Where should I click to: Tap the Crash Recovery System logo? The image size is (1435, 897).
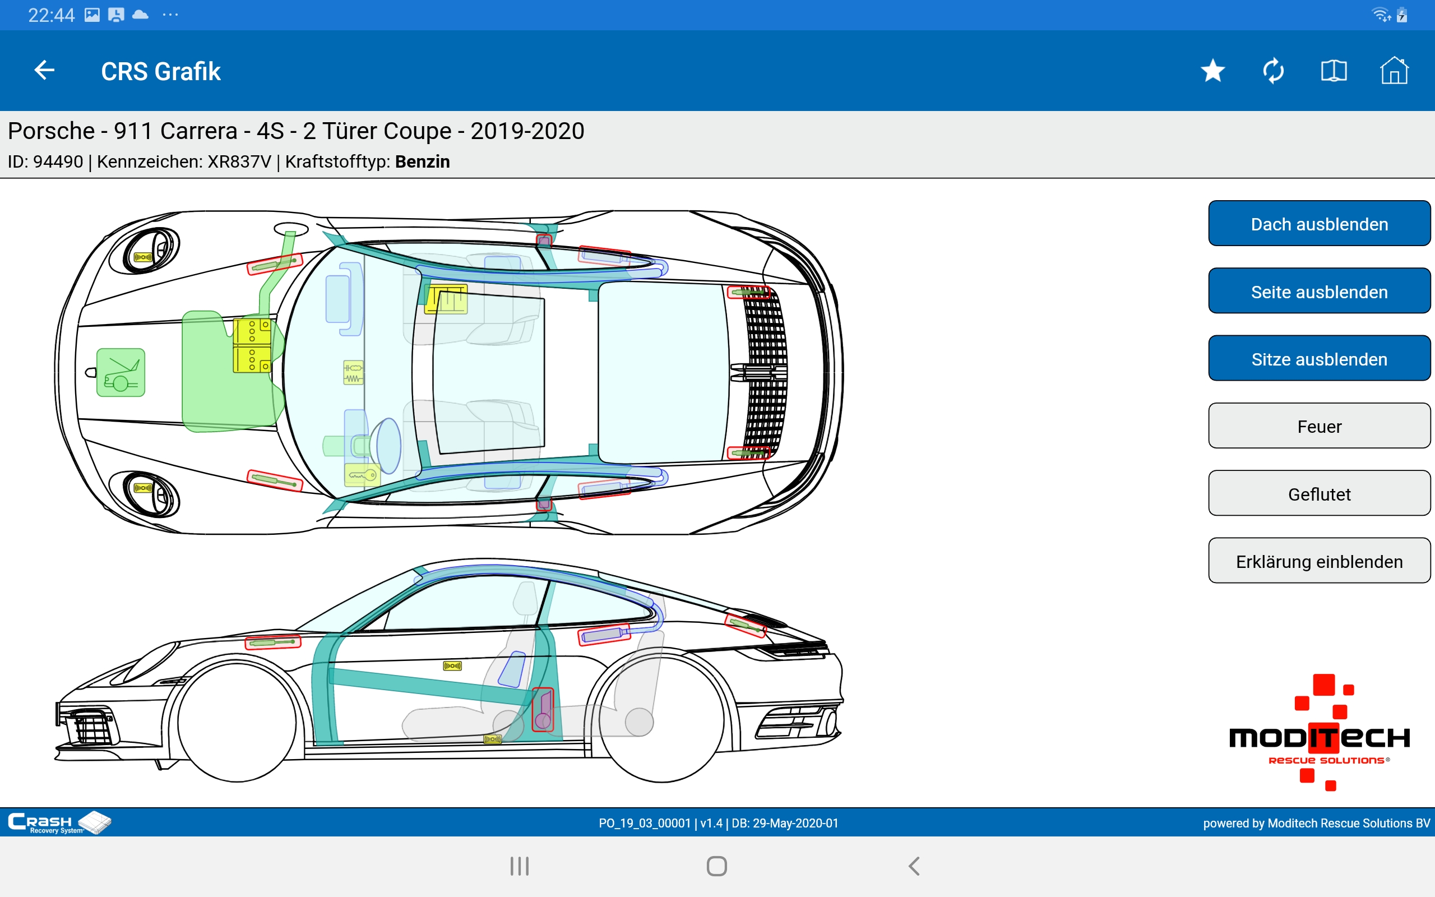click(x=59, y=823)
